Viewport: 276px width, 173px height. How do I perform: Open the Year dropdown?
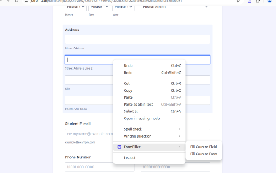coord(123,7)
